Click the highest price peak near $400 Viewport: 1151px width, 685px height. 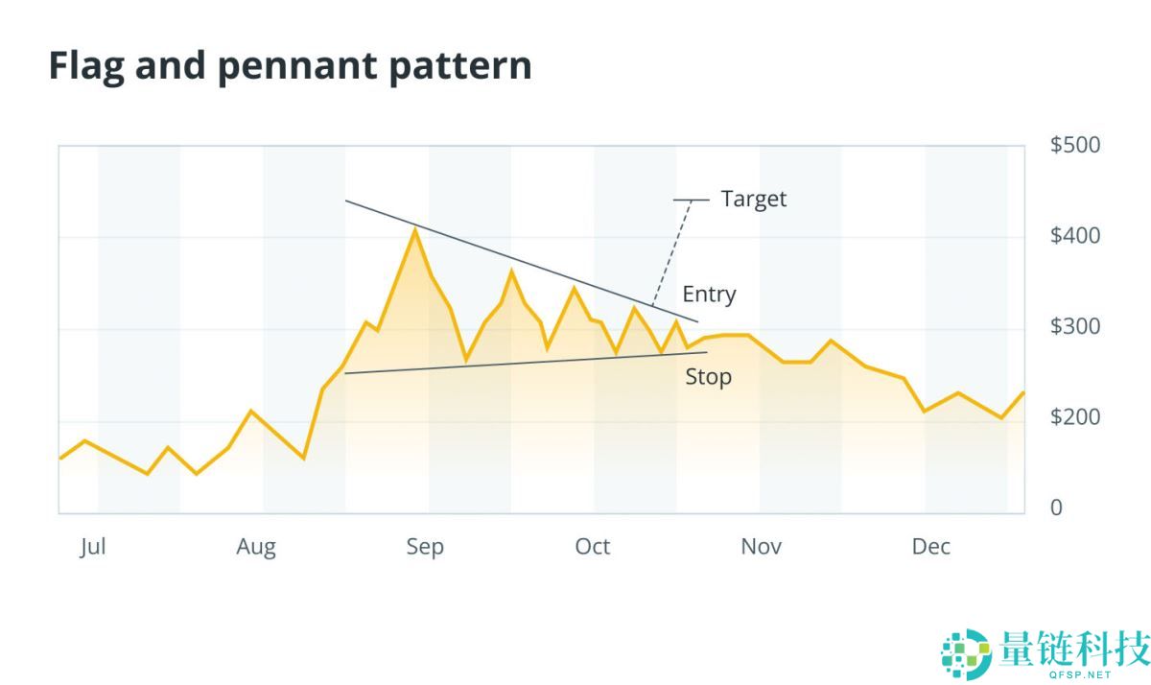(x=414, y=228)
